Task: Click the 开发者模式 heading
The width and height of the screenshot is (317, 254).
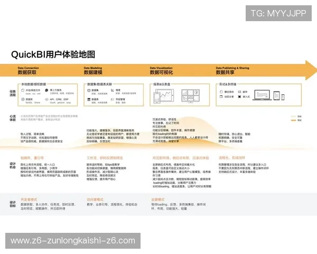Action: [29, 199]
